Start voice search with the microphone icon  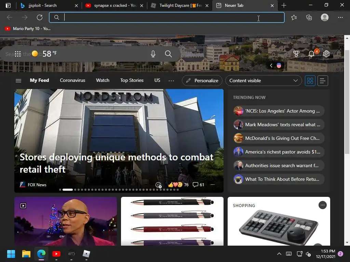[x=153, y=54]
